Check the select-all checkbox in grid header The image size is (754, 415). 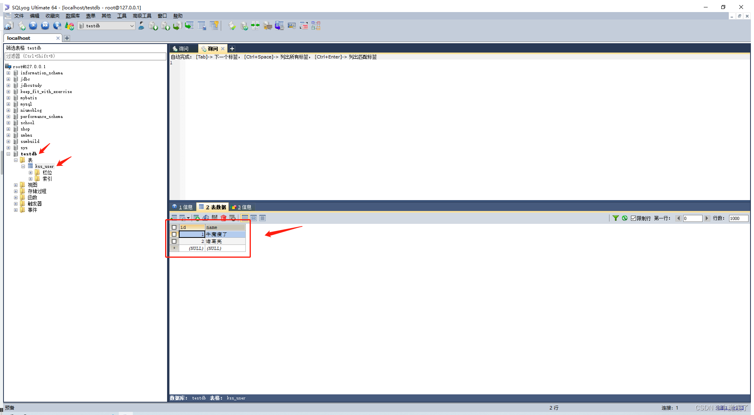[x=174, y=227]
